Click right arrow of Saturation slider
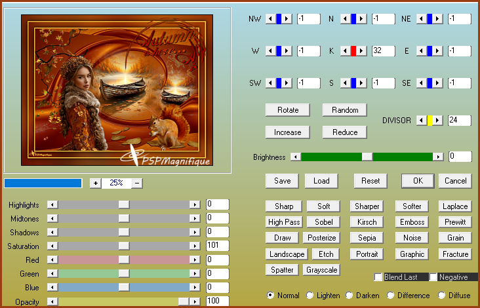 tap(195, 246)
